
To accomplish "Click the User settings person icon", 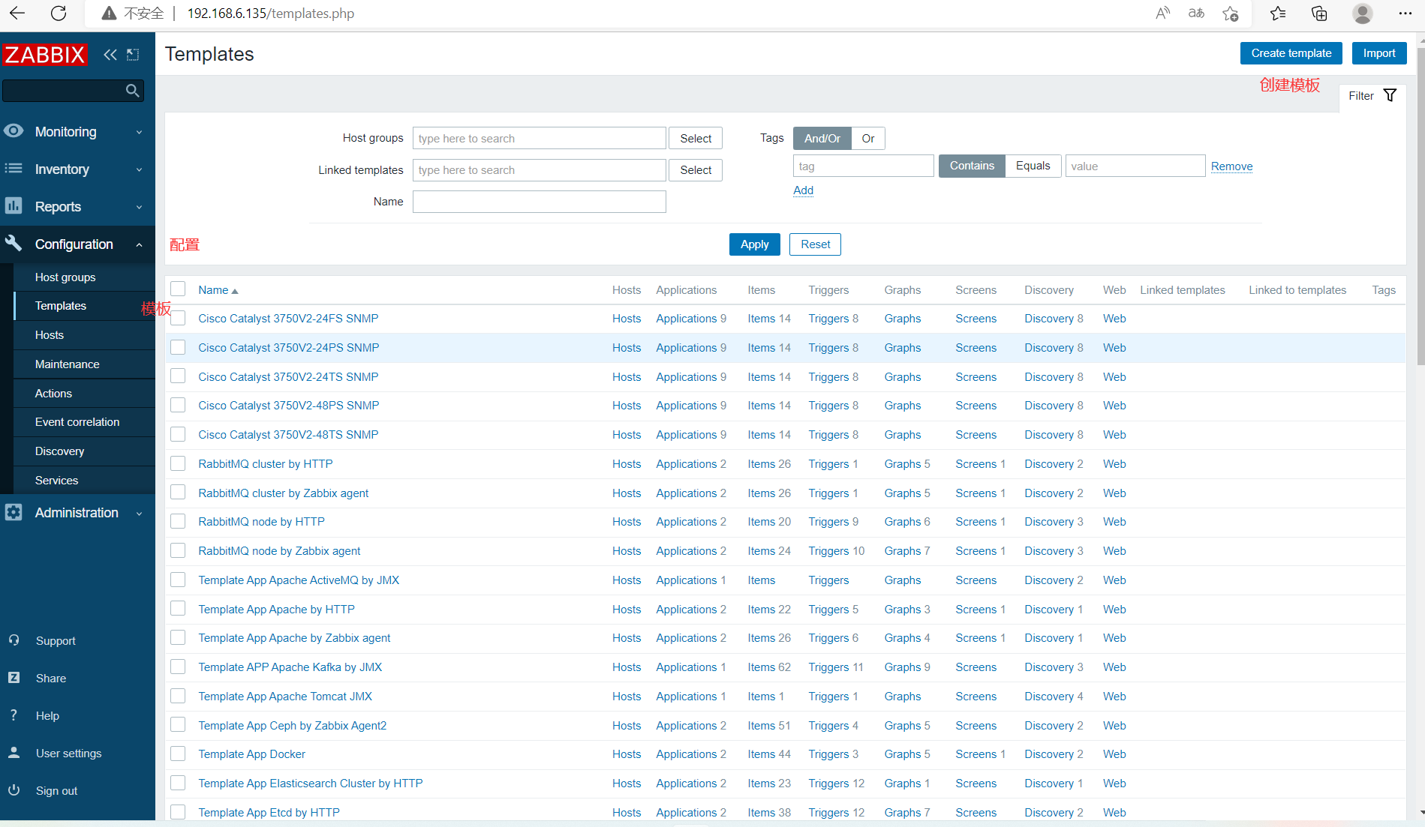I will pyautogui.click(x=14, y=753).
